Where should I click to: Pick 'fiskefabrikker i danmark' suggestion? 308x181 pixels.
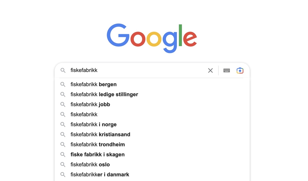tap(100, 175)
